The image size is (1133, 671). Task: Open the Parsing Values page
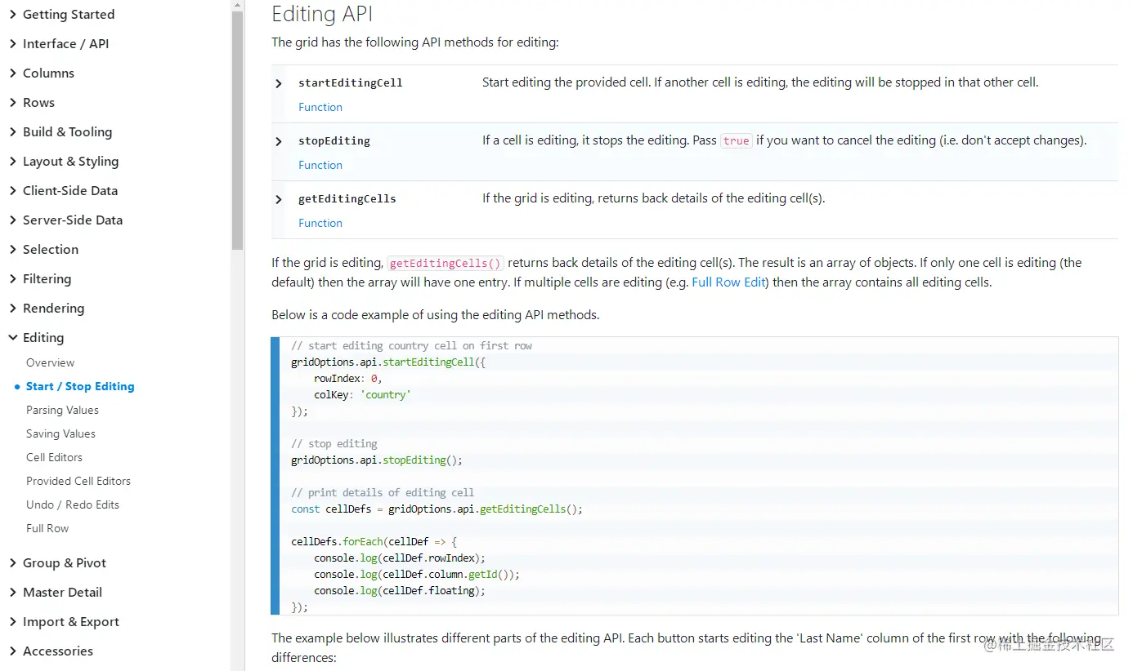[x=62, y=410]
